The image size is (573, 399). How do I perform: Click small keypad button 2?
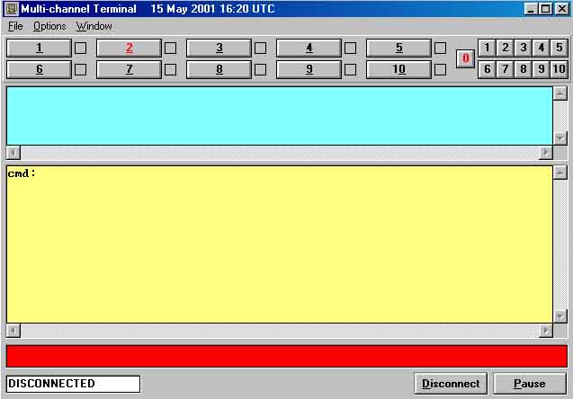505,48
